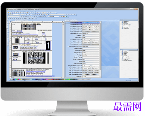Select the Rectangle node in Objects panel
147x116 pixels.
pyautogui.click(x=125, y=57)
